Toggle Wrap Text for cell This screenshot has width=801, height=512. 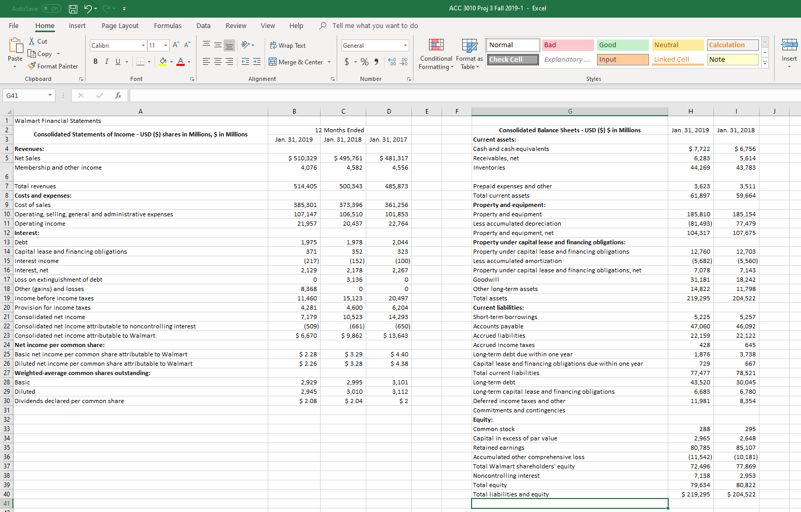(287, 45)
